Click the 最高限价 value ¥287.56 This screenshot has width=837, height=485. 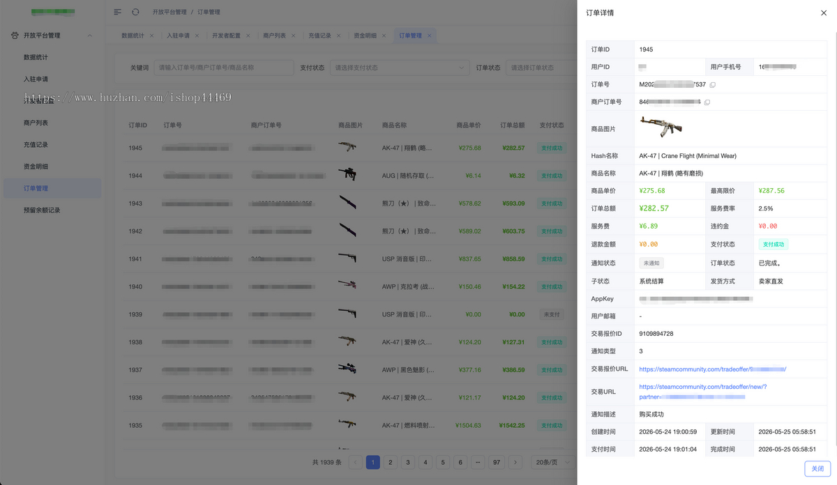[771, 190]
